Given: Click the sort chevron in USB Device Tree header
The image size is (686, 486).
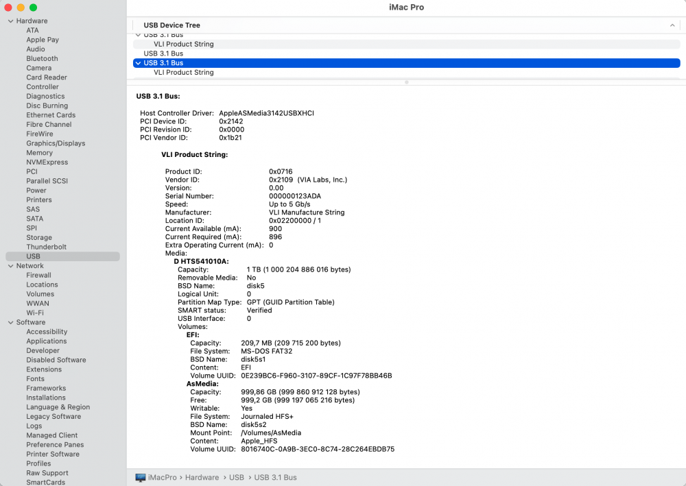Looking at the screenshot, I should (672, 25).
